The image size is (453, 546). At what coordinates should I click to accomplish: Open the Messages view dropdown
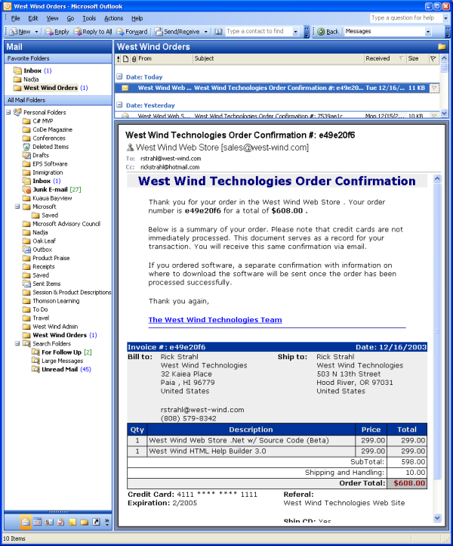427,32
